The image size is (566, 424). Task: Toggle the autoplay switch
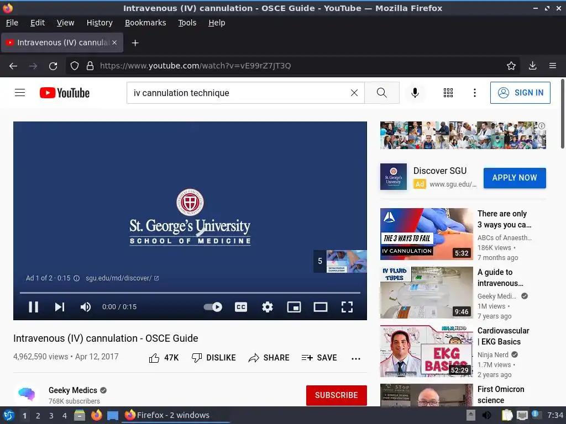coord(213,307)
